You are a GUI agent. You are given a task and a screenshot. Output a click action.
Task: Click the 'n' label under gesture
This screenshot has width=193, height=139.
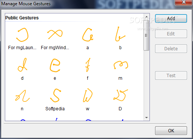(x=22, y=109)
